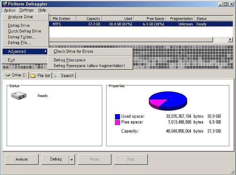Click the drive list horizontal scrollbar track
This screenshot has height=175, width=236.
tap(220, 39)
